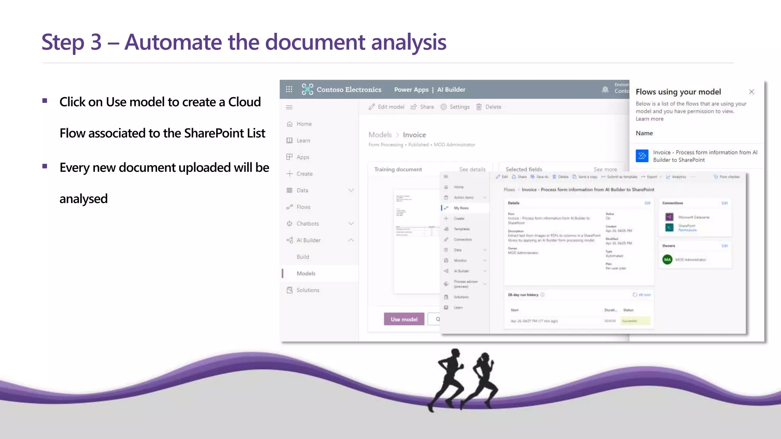Click the Contoso Electronics drone logo
781x439 pixels.
(307, 89)
